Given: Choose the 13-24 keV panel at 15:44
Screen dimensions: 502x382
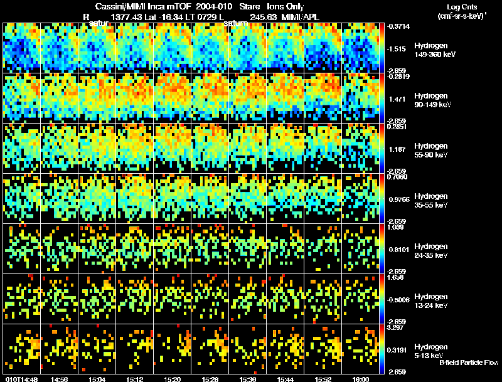Looking at the screenshot, I should 286,299.
